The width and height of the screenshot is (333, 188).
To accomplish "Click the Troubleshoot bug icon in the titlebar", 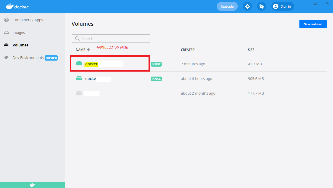I will coord(261,6).
